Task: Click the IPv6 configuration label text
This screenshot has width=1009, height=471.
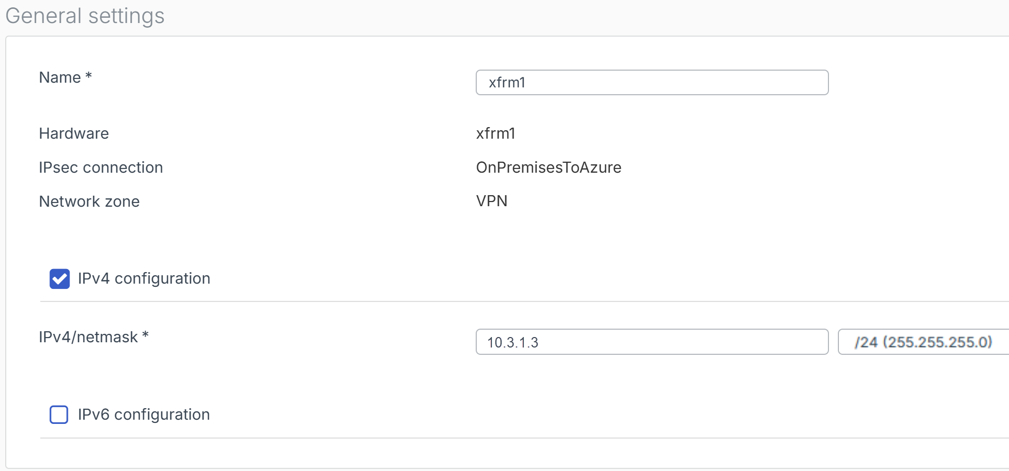Action: (x=144, y=414)
